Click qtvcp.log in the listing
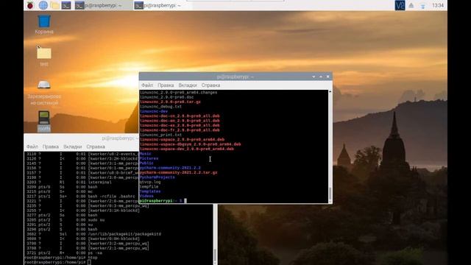The height and width of the screenshot is (265, 471). tap(150, 182)
